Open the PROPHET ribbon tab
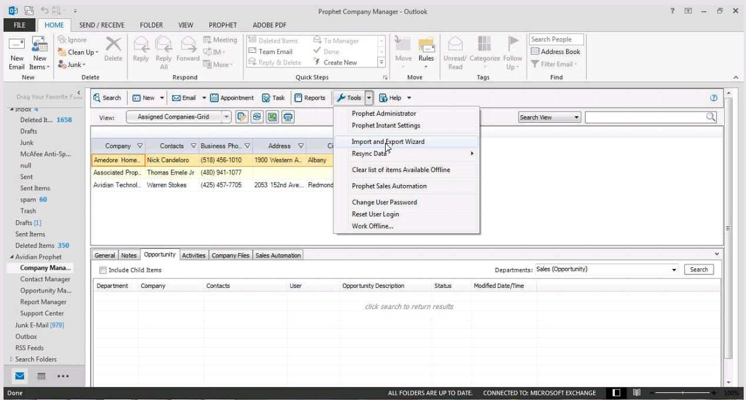The width and height of the screenshot is (746, 400). [223, 25]
